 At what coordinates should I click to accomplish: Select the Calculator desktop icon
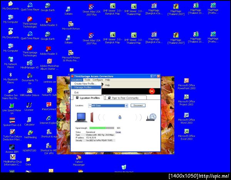29,121
